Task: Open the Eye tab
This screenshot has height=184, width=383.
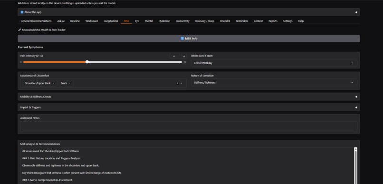Action: 137,21
